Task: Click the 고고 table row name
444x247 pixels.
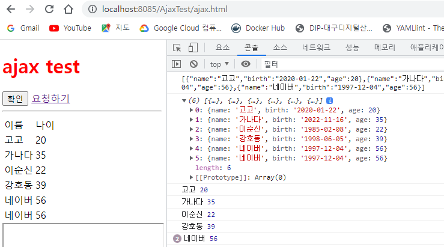Action: (14, 140)
